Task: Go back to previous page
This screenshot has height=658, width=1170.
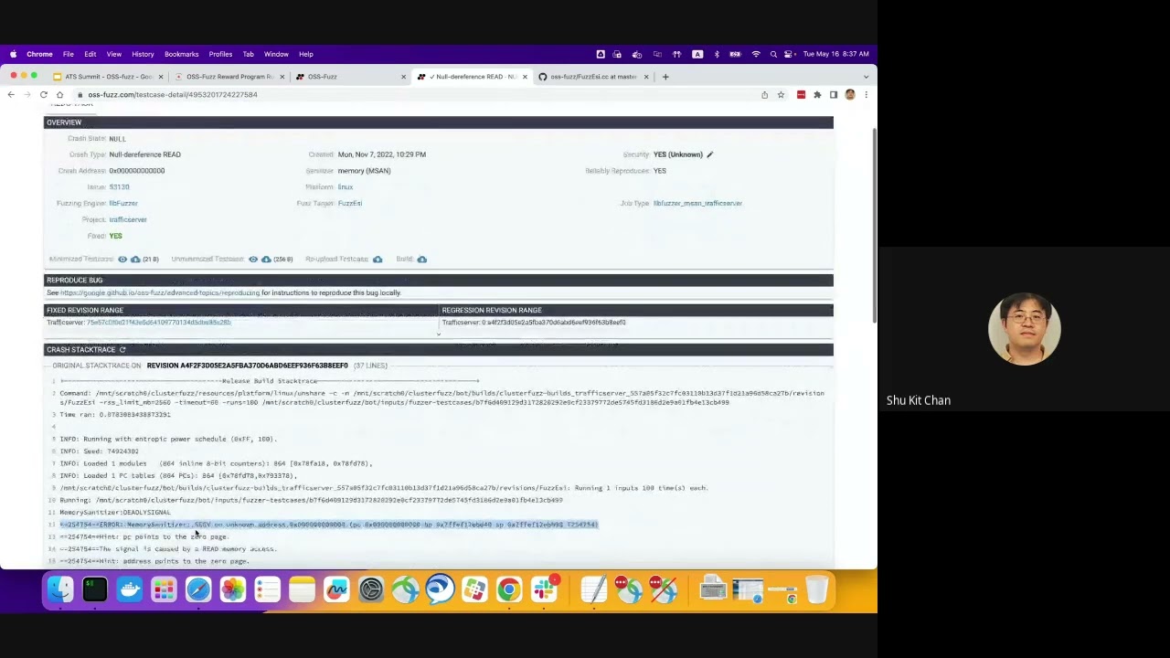Action: [11, 95]
